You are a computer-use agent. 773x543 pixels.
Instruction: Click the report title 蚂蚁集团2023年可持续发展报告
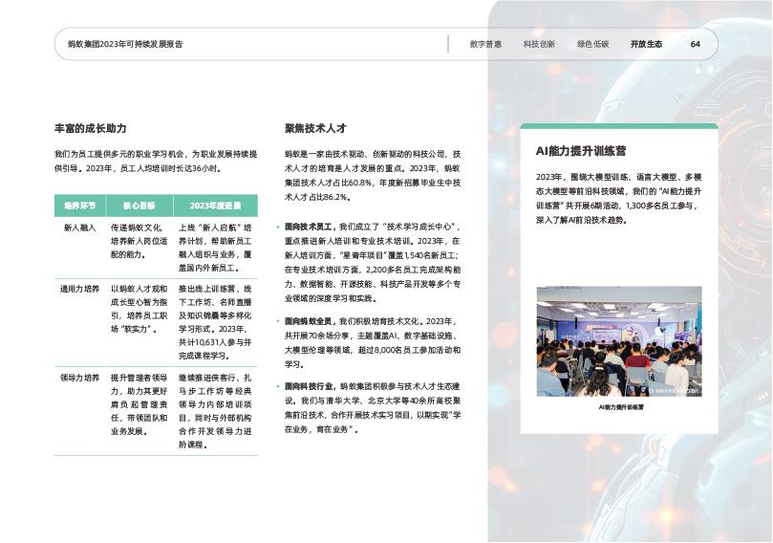pos(124,44)
